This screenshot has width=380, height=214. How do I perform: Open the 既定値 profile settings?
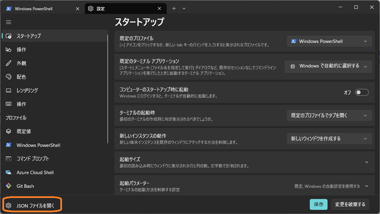coord(55,131)
